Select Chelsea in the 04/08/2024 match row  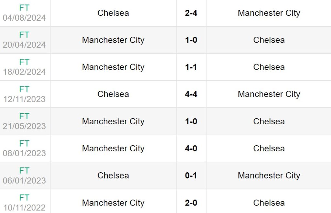113,13
